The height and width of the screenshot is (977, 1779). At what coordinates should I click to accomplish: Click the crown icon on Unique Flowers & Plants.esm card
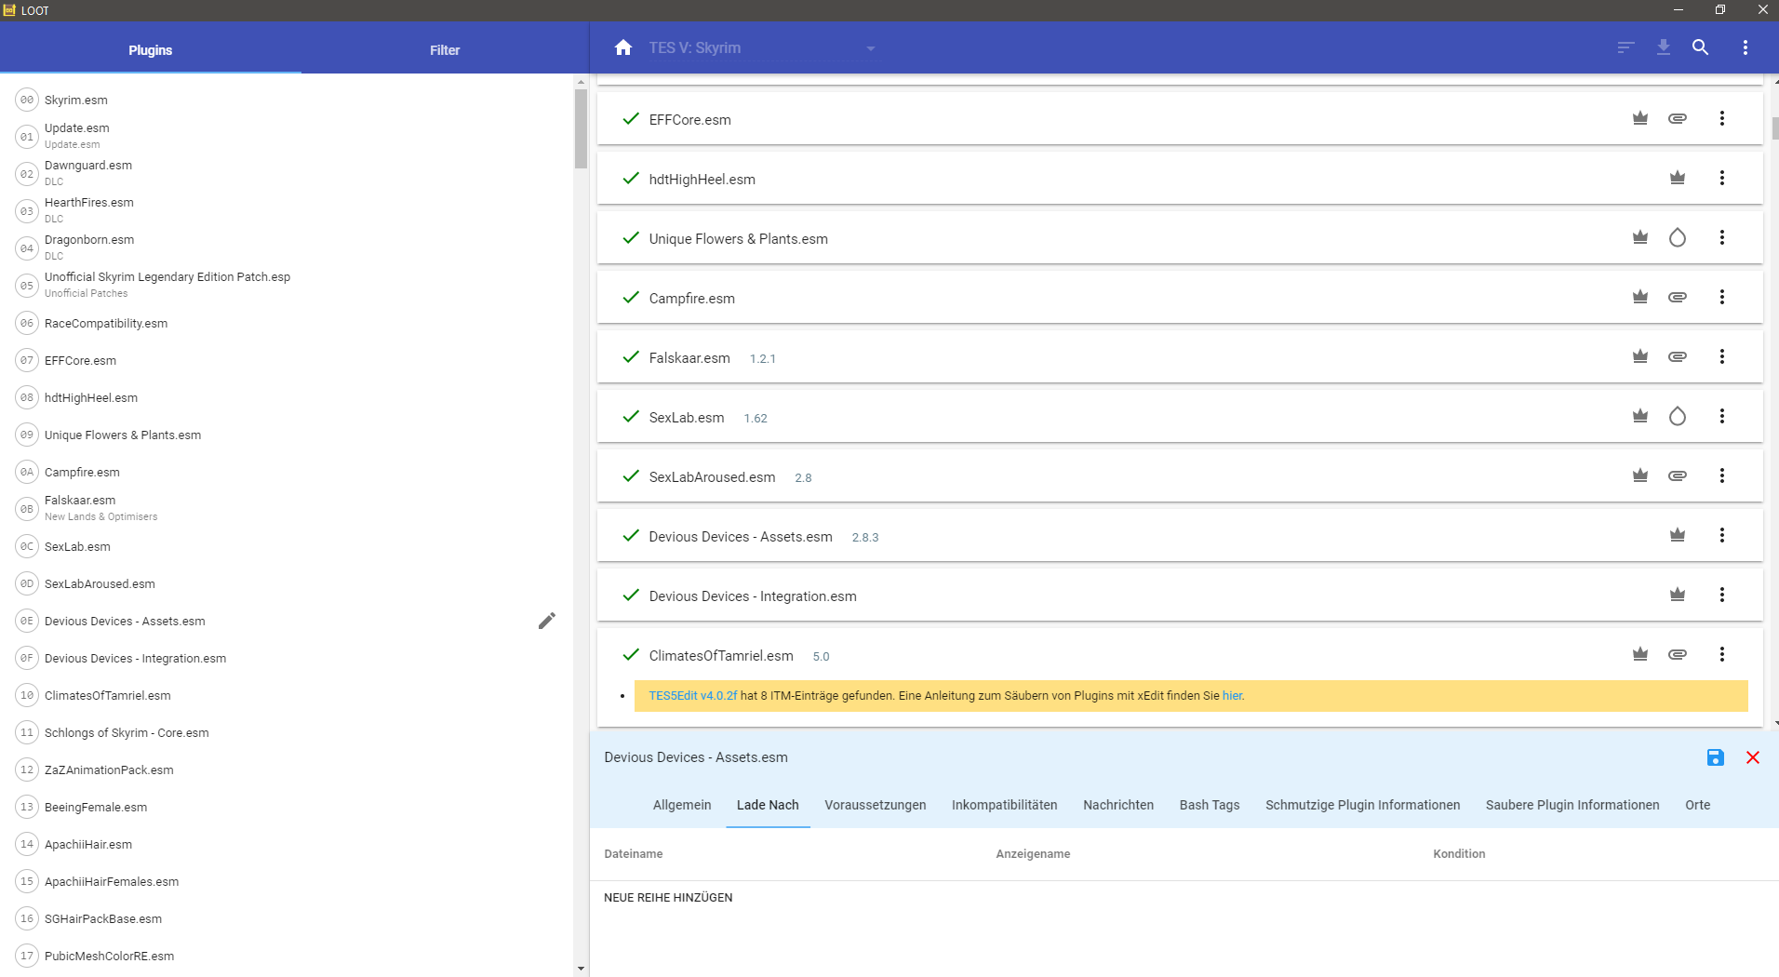click(1640, 237)
